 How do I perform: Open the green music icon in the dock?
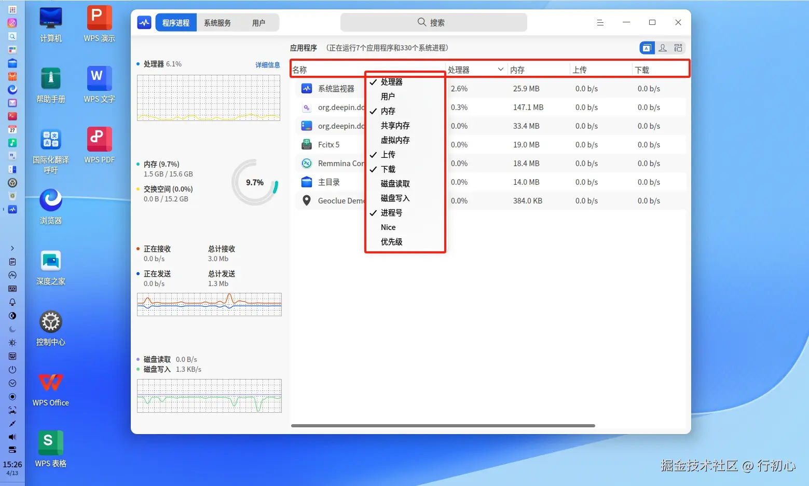coord(12,143)
